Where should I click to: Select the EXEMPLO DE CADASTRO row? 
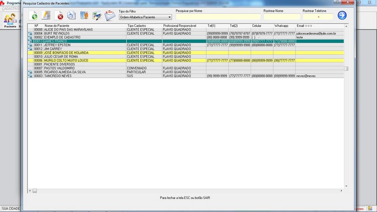coord(186,37)
